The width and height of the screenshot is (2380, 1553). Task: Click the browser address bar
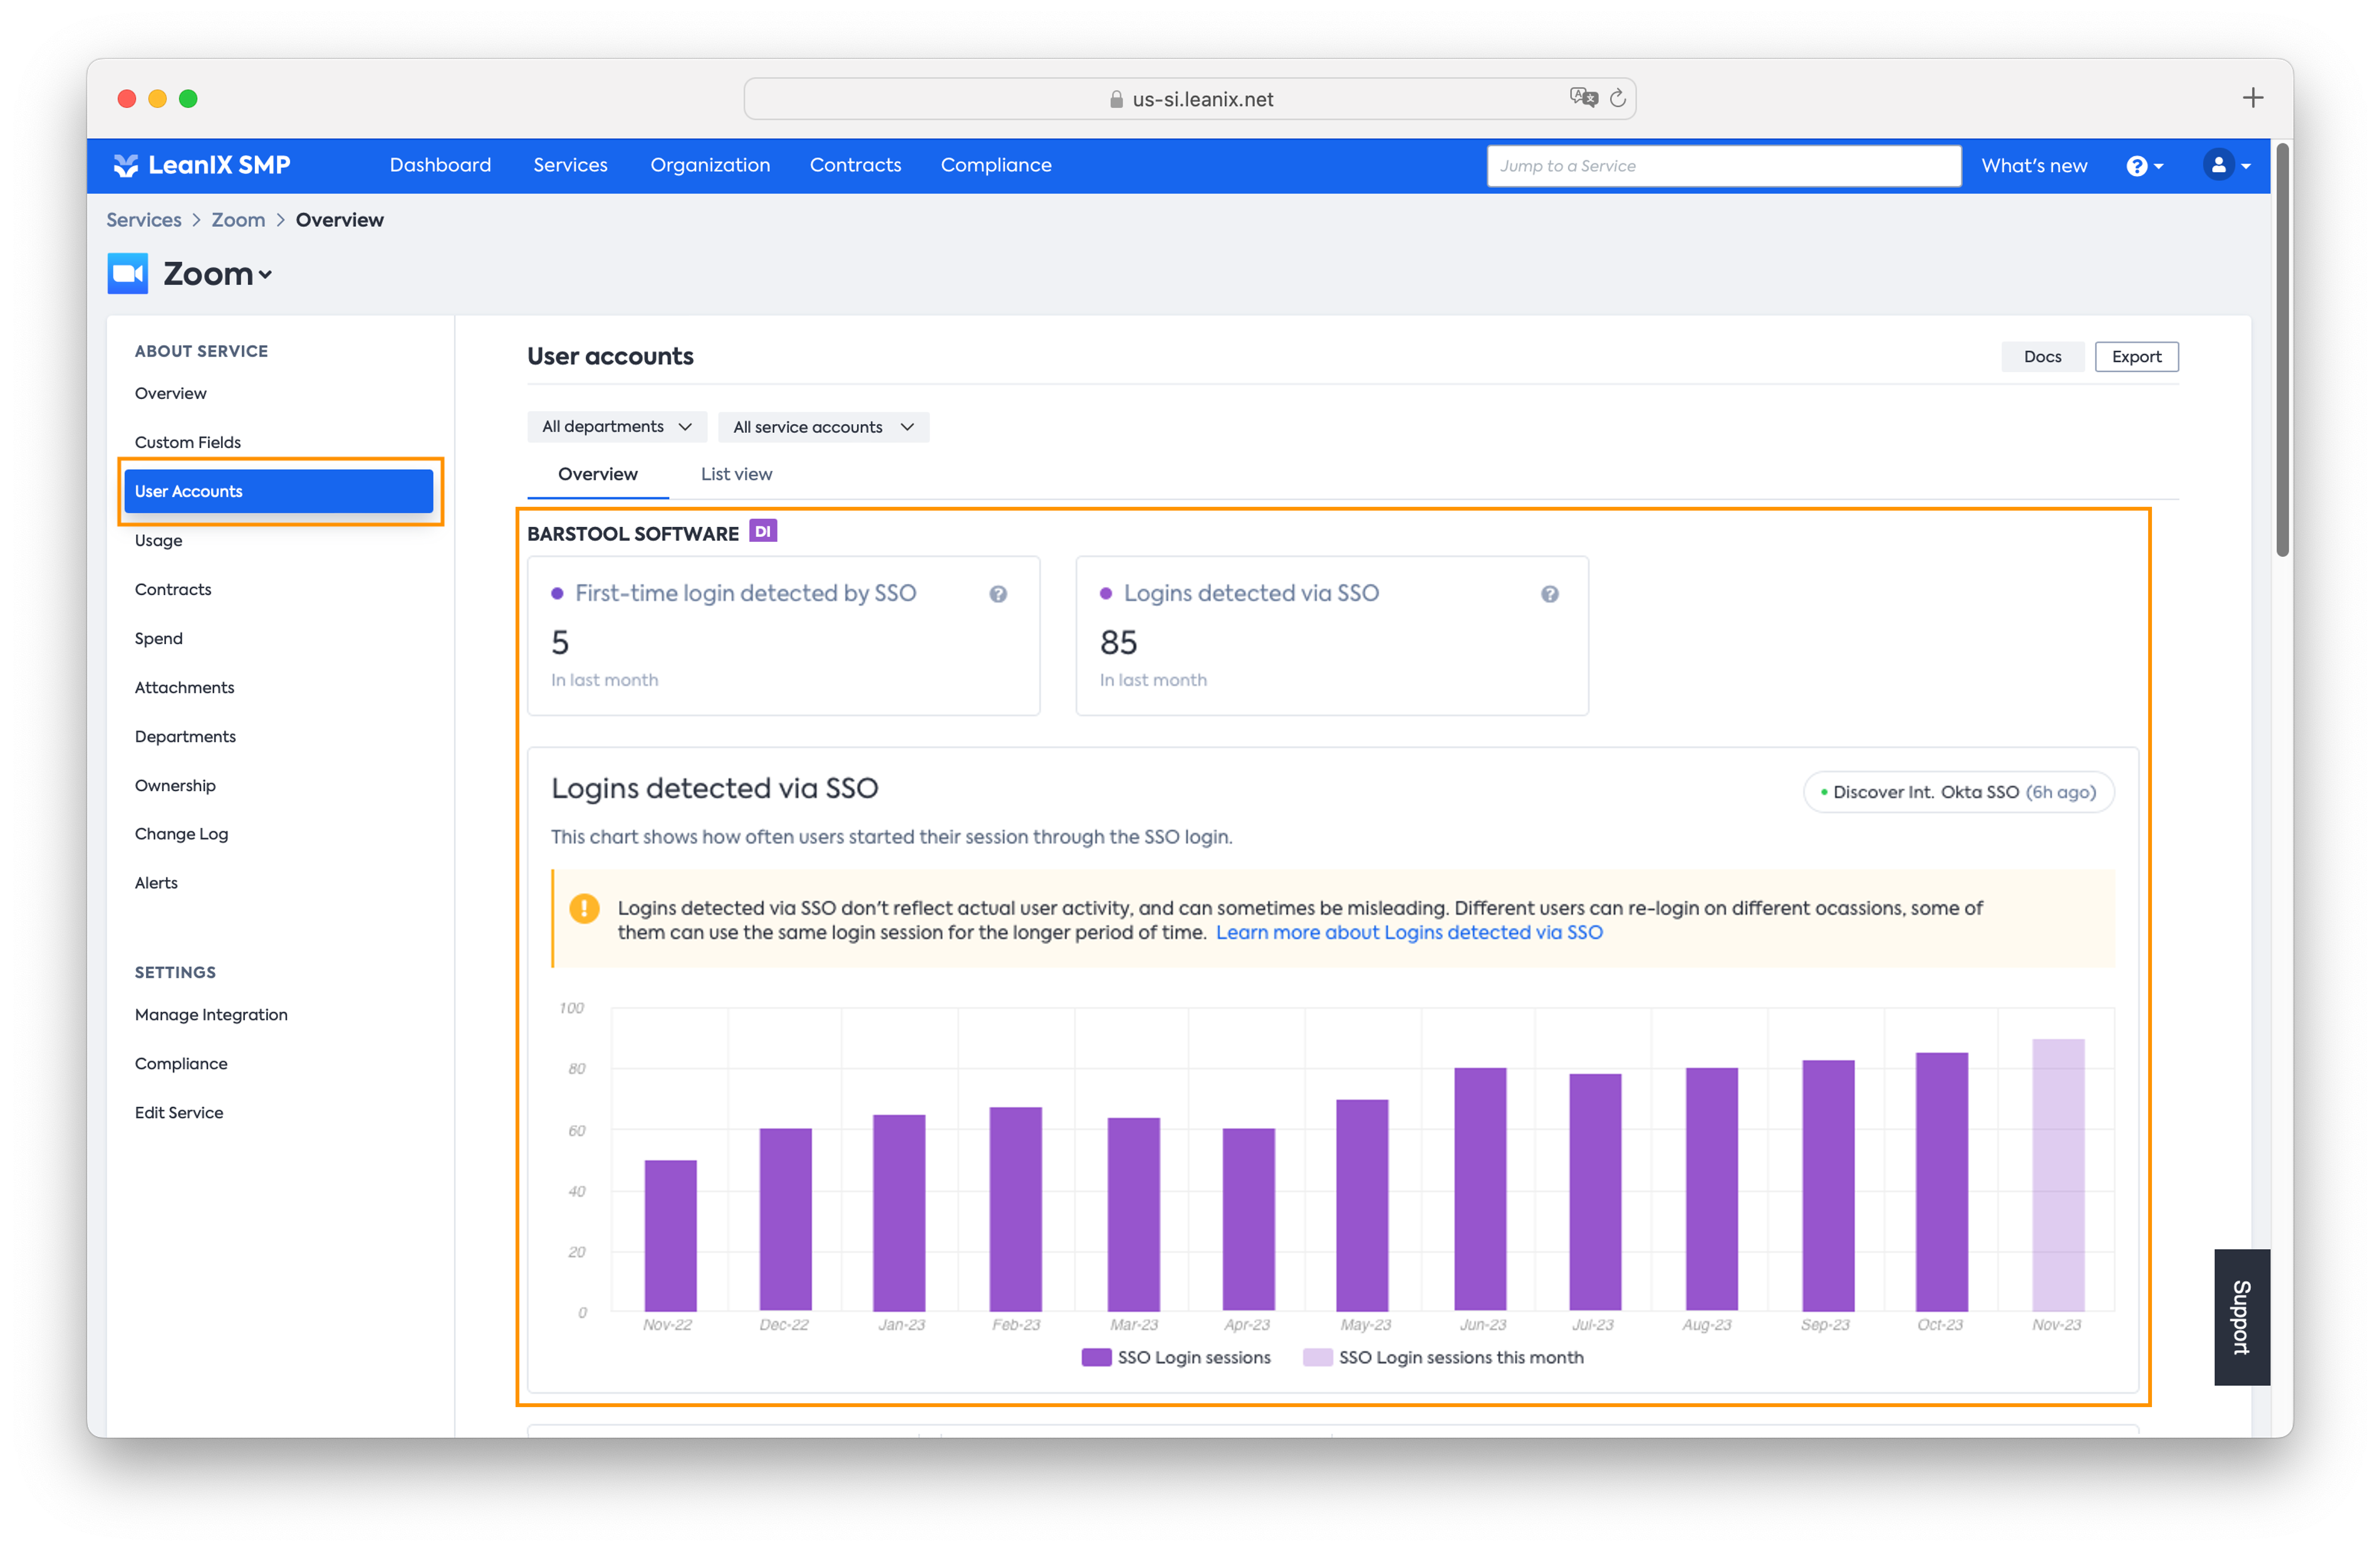click(1189, 99)
